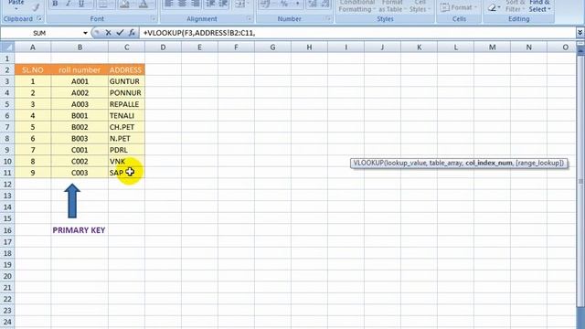The image size is (585, 329).
Task: Click the 'ADDRESS' header cell
Action: 126,69
